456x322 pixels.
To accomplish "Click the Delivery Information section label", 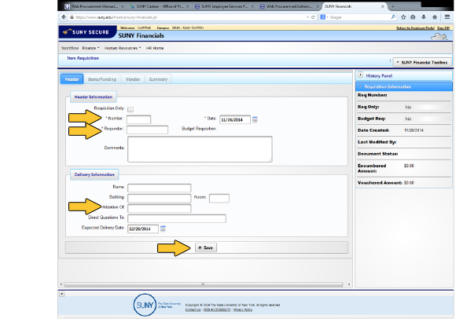I will [94, 174].
